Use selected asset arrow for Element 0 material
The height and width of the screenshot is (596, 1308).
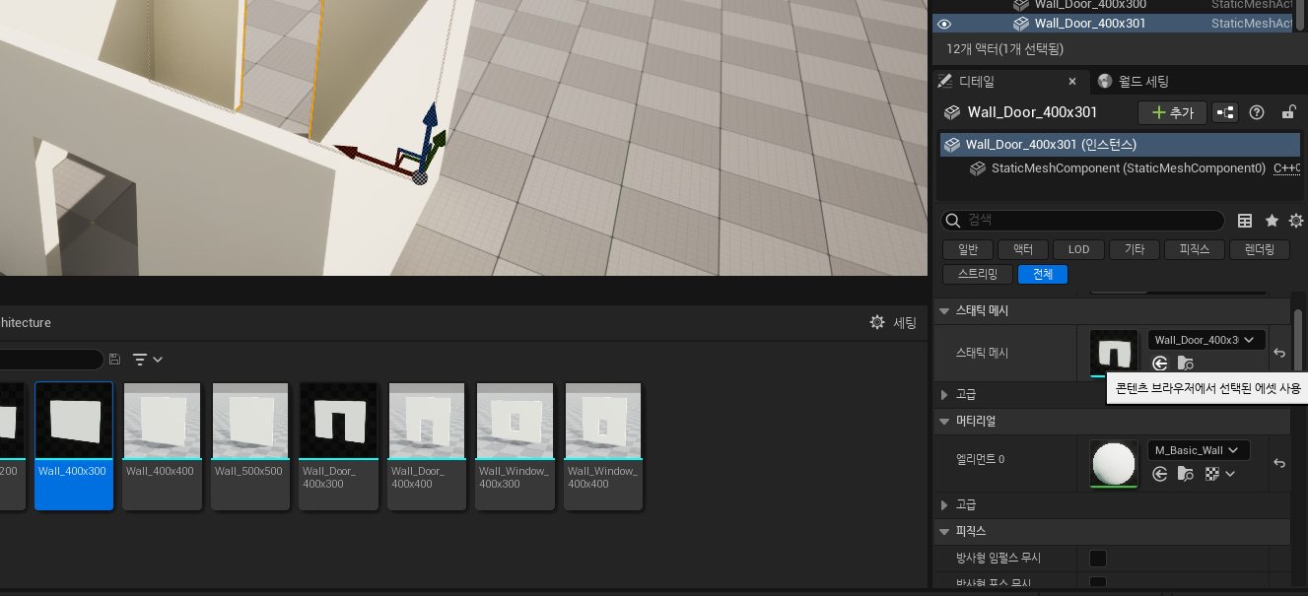(1160, 474)
